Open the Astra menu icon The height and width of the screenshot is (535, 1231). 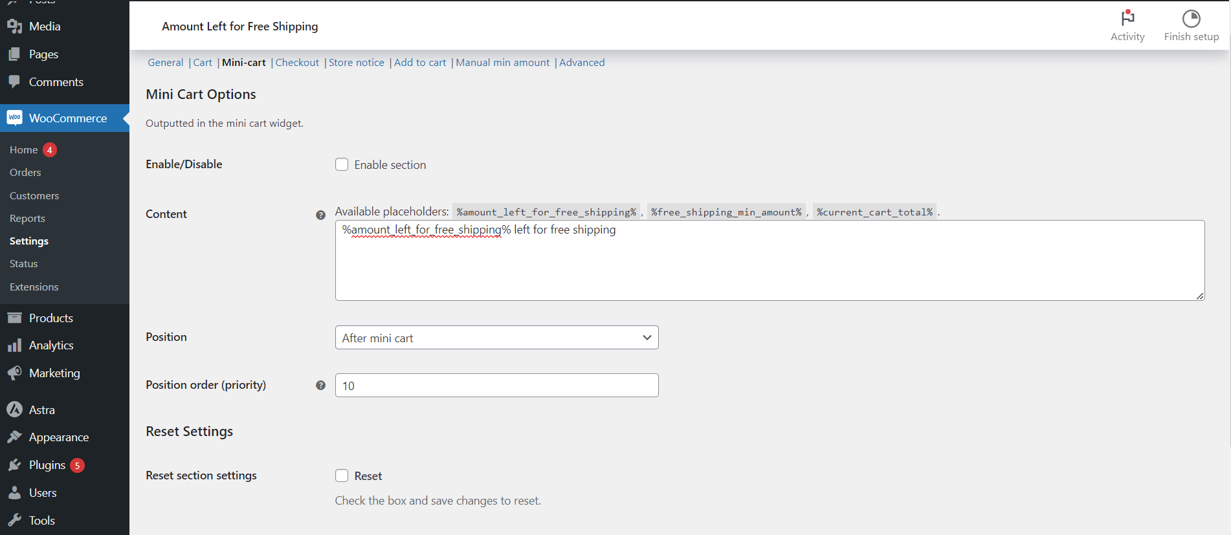point(14,409)
